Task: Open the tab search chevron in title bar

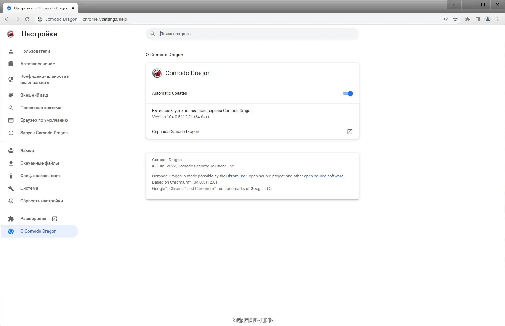Action: 454,5
